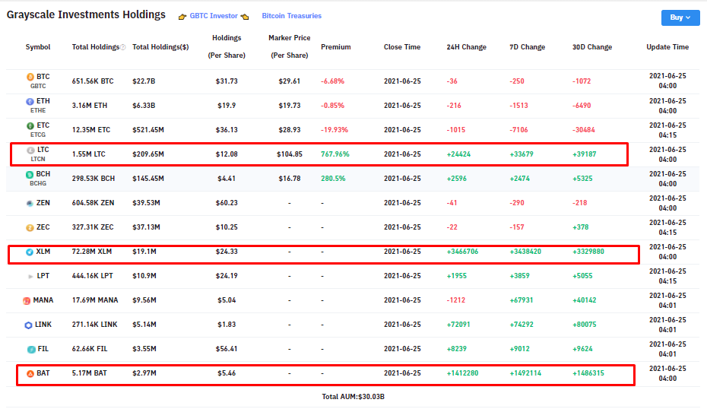Select the 72.28M XLM holdings cell
707x409 pixels.
coord(91,252)
